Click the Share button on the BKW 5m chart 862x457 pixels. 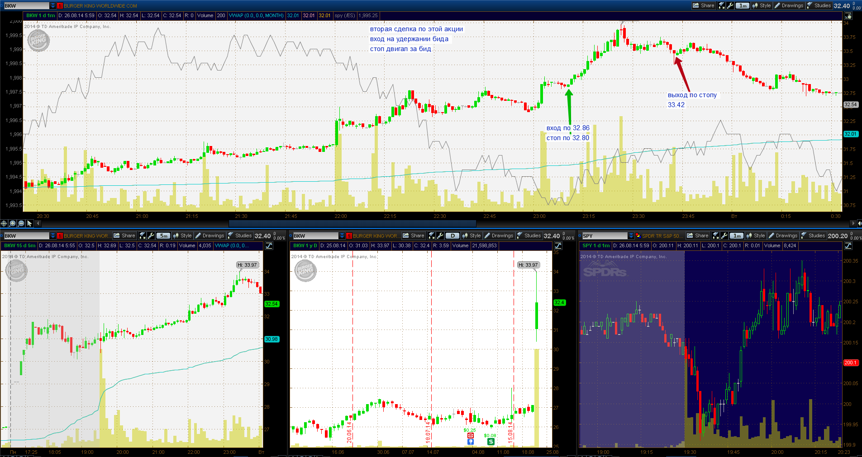(x=124, y=236)
